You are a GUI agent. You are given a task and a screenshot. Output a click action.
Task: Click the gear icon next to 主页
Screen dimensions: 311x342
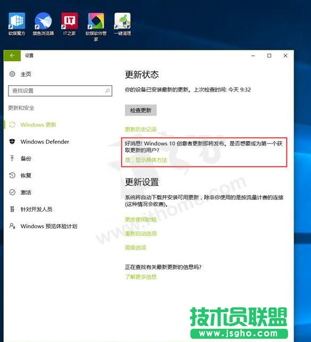(x=12, y=74)
